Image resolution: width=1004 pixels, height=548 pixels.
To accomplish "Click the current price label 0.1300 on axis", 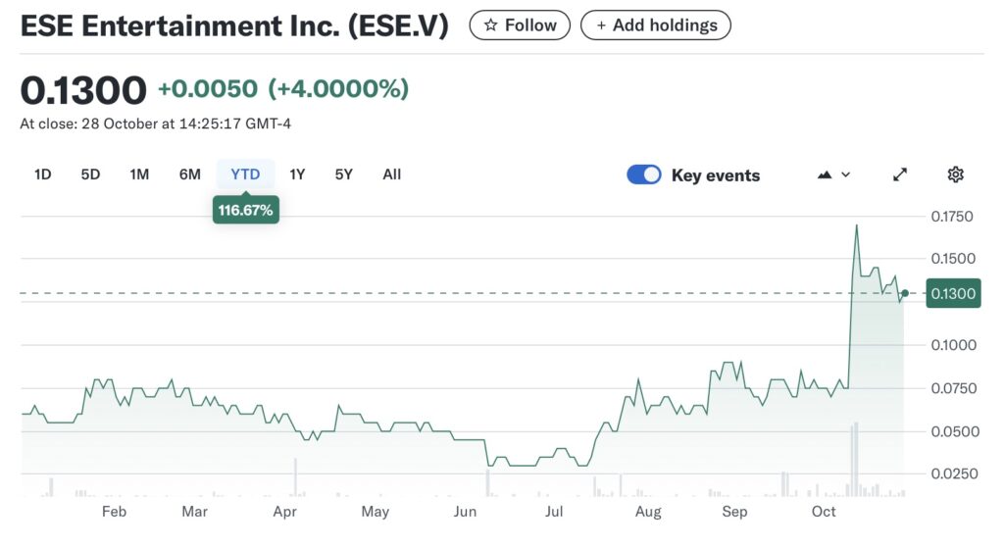I will tap(953, 294).
